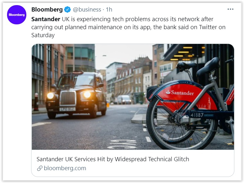Open the 1h tweet timestamp

pos(109,10)
